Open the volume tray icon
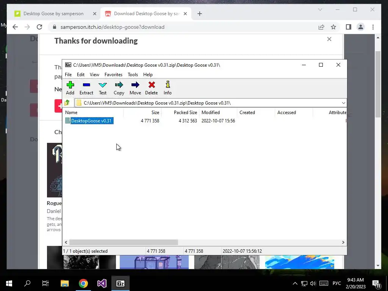 click(313, 283)
